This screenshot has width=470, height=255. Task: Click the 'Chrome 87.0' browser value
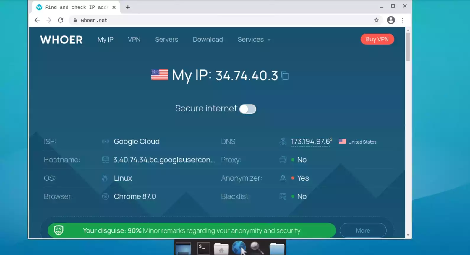(x=135, y=196)
